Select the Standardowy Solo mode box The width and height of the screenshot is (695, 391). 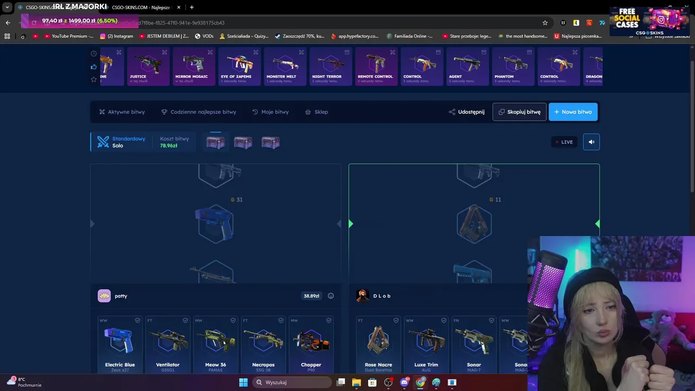pos(121,142)
